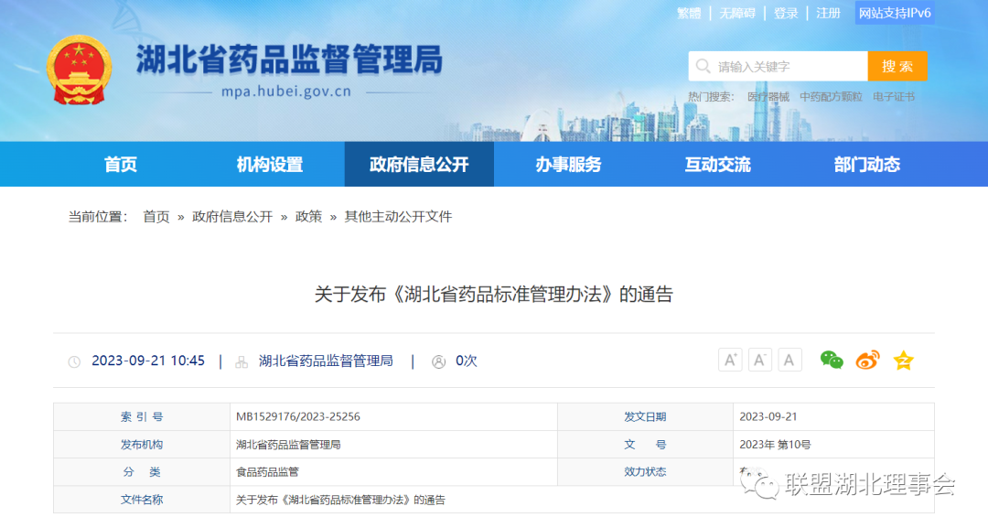Click 其他主动公开文件 in breadcrumb
988x528 pixels.
pyautogui.click(x=398, y=217)
